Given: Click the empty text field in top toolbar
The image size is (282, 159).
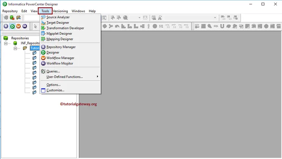Looking at the screenshot, I should pos(32,18).
